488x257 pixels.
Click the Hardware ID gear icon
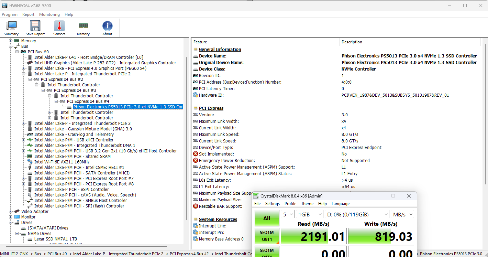coord(196,95)
